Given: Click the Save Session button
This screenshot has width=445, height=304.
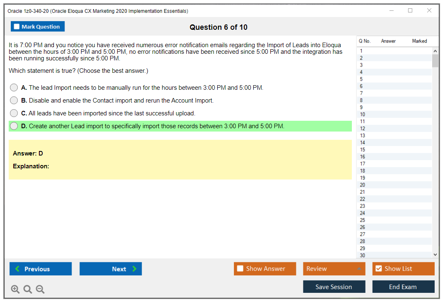Looking at the screenshot, I should click(x=334, y=287).
